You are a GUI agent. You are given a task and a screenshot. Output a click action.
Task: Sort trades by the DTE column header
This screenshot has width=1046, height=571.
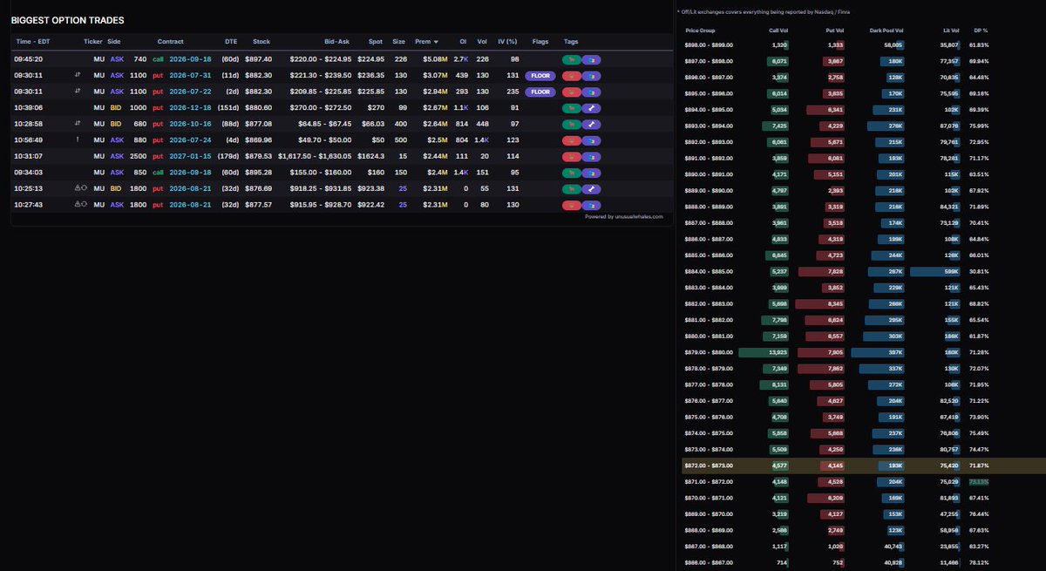coord(231,42)
